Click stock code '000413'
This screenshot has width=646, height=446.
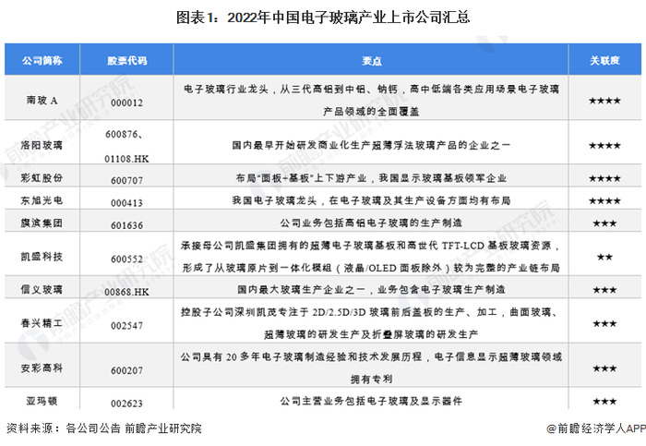click(x=127, y=203)
